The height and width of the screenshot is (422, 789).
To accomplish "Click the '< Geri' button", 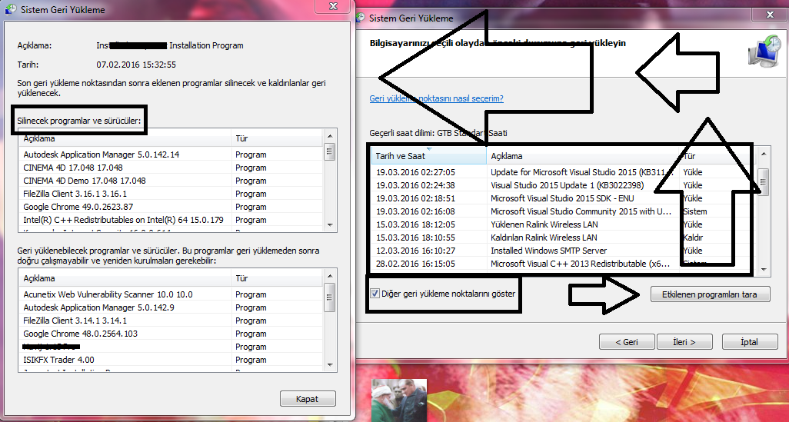I will (627, 341).
